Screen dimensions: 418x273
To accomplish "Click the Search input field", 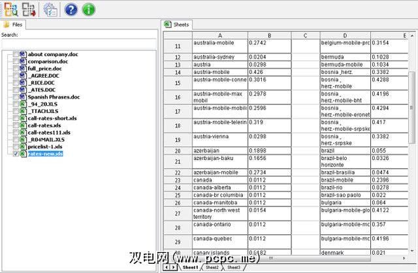I will coord(79,44).
